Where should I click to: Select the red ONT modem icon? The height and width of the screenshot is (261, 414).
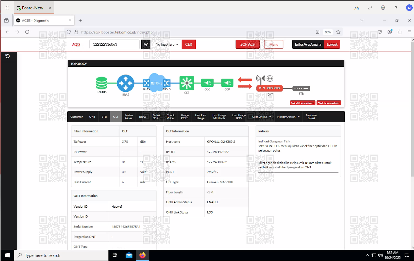click(270, 88)
